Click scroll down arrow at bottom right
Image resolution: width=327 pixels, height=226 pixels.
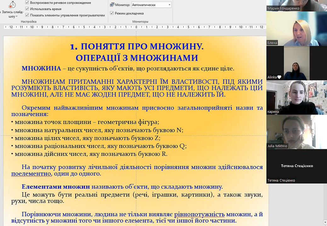pos(325,222)
